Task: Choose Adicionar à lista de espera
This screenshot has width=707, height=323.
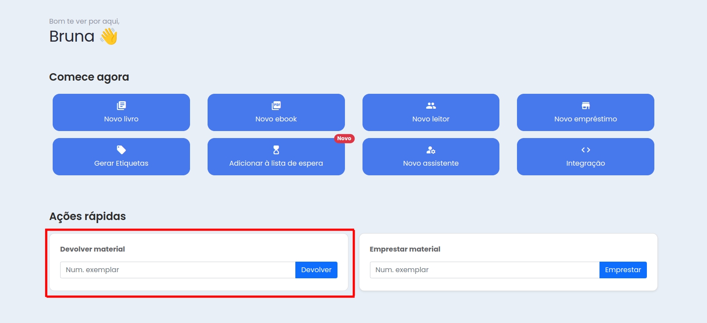Action: (276, 156)
